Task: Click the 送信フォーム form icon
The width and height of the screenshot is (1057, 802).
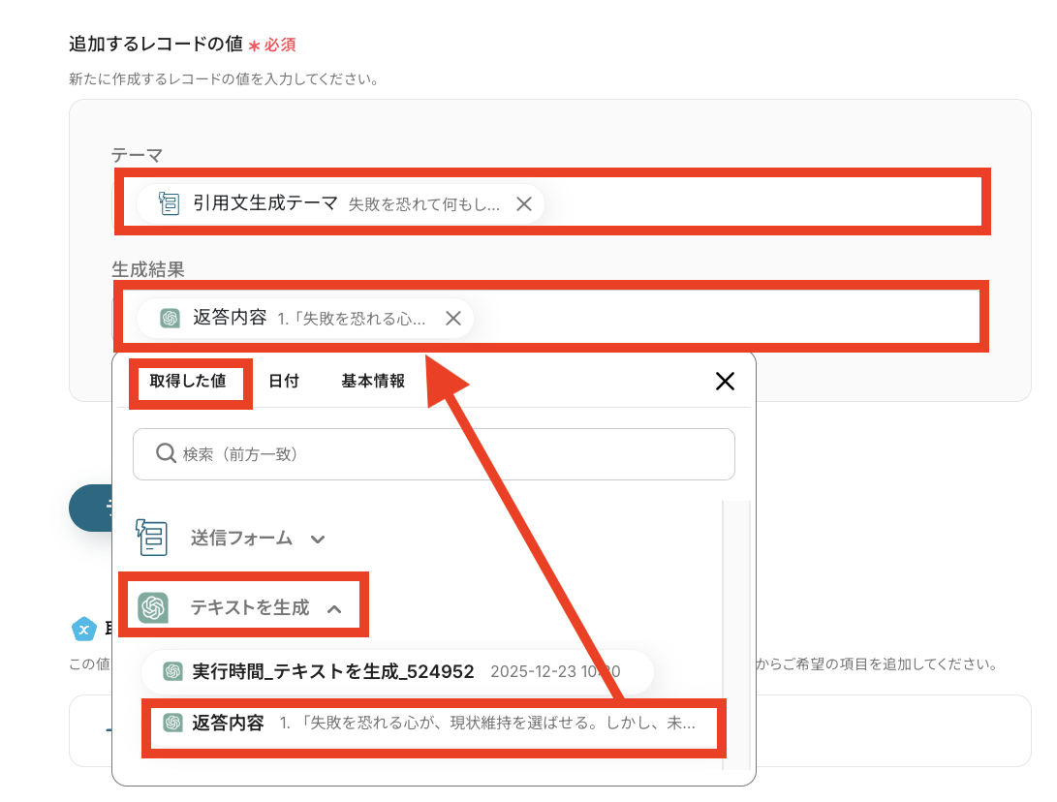Action: [x=152, y=538]
